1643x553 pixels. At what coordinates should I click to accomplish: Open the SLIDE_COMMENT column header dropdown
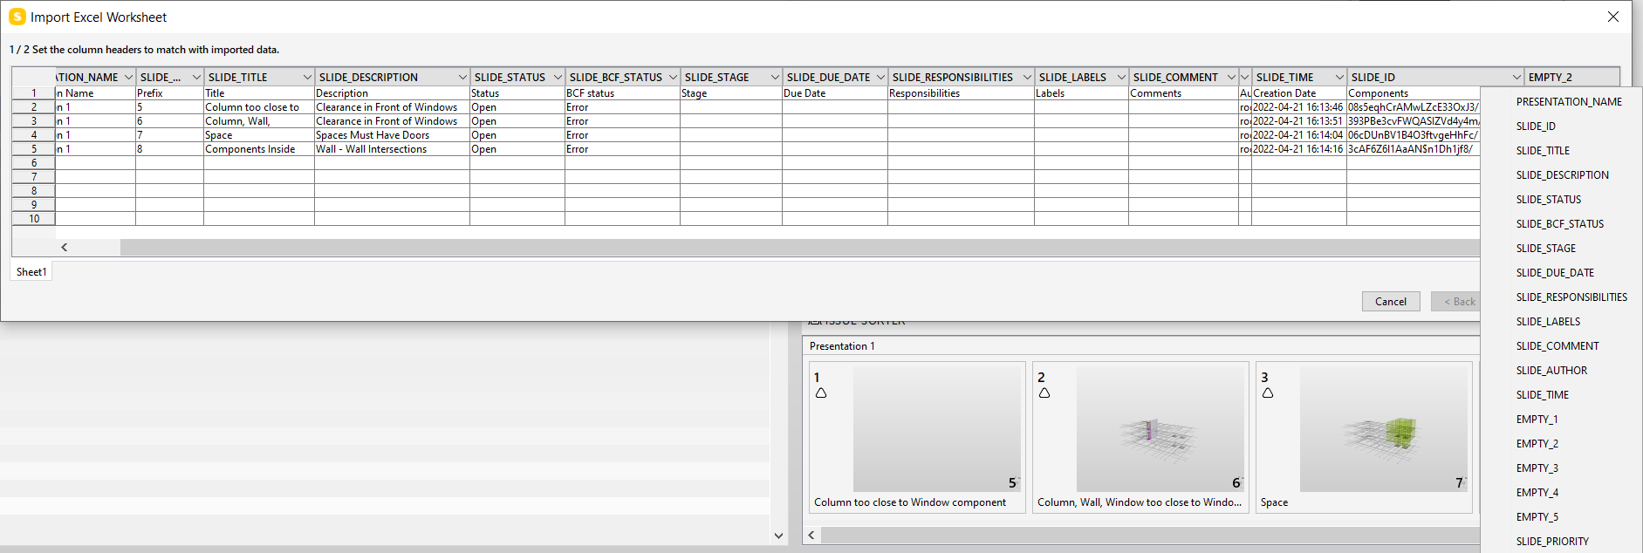[x=1231, y=78]
